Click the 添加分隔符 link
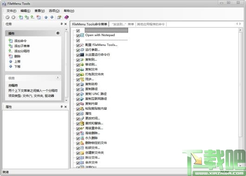 [22, 51]
